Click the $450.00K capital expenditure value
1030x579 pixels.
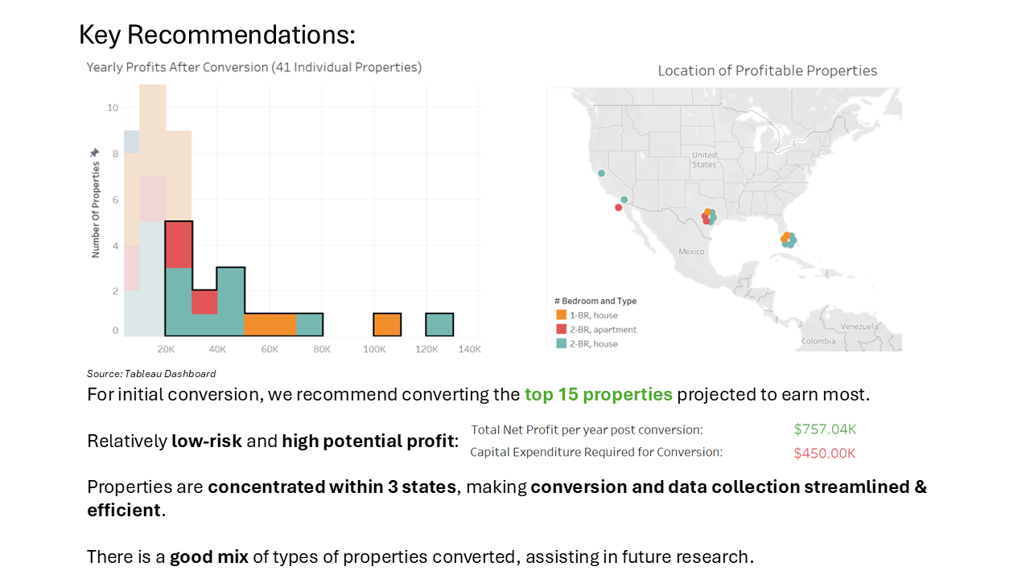pos(825,454)
